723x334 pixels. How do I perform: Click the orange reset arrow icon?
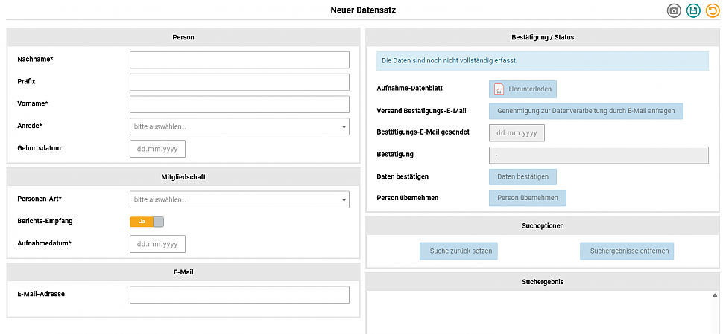pyautogui.click(x=712, y=10)
